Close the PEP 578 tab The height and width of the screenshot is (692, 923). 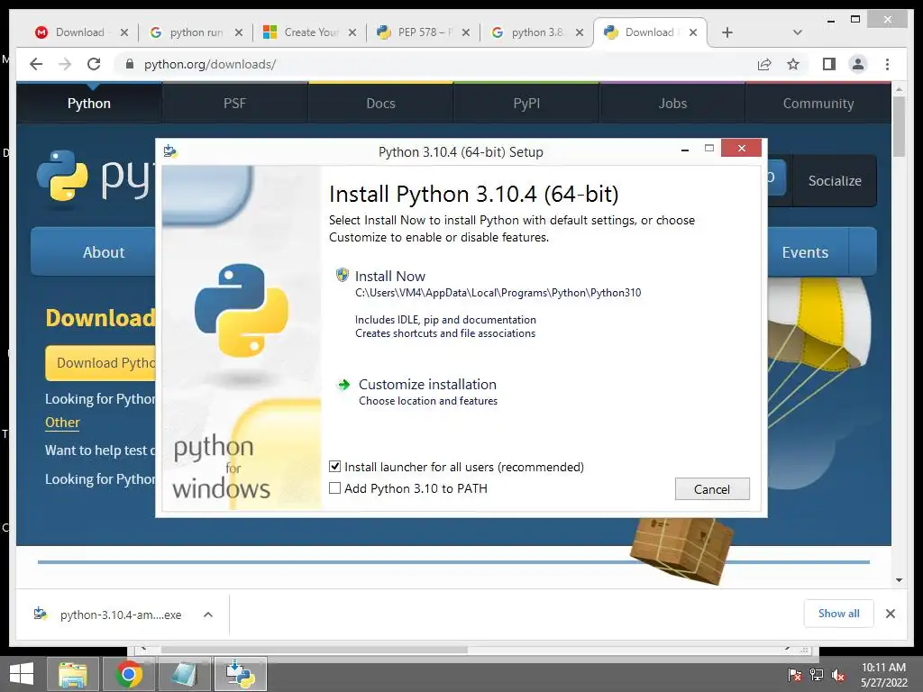(x=466, y=32)
